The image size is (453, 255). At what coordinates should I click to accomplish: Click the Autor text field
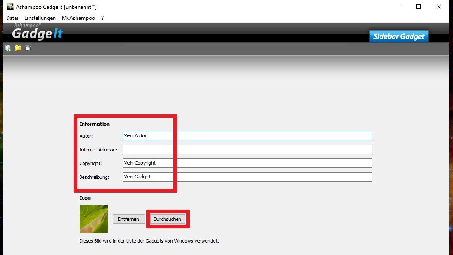click(x=248, y=135)
